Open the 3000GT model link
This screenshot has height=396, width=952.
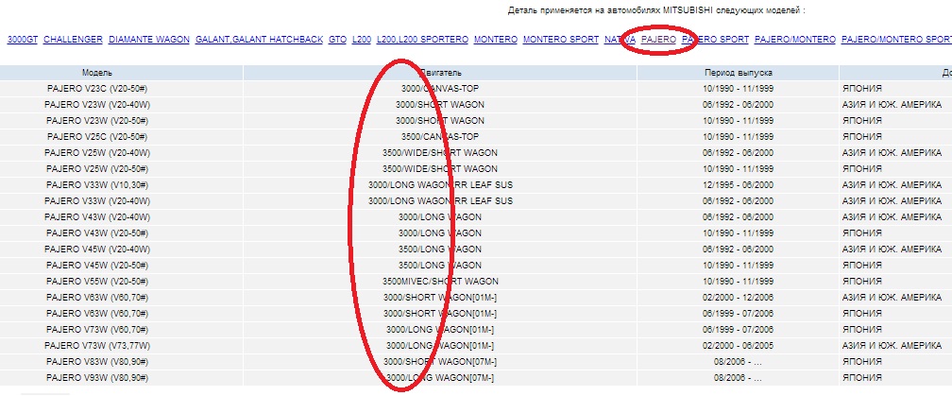[x=22, y=40]
